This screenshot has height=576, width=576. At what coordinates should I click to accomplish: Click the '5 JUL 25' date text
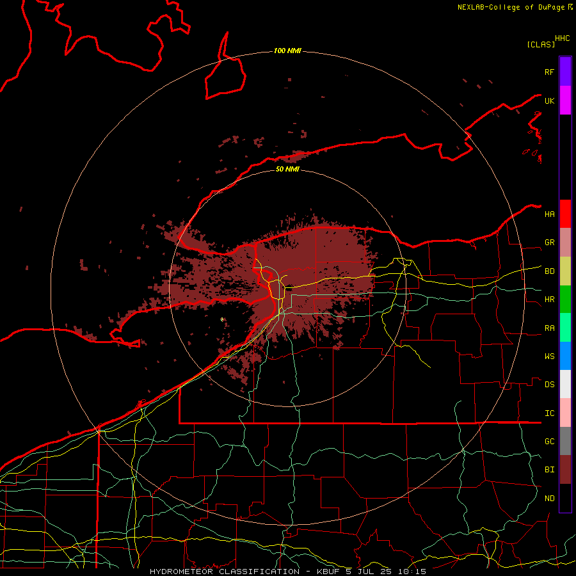369,572
